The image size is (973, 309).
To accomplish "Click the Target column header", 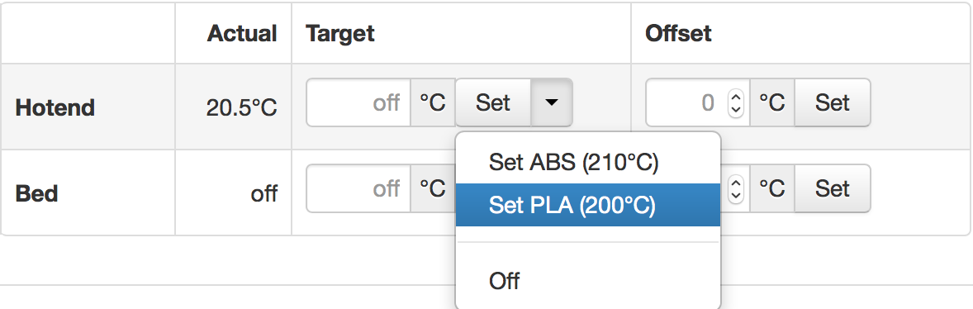I will [340, 33].
